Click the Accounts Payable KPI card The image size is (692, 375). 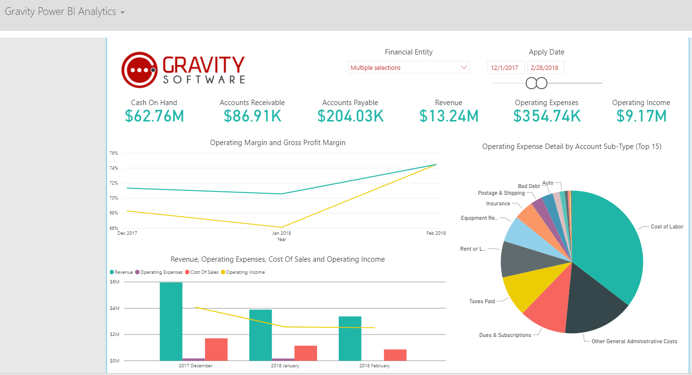pos(350,111)
